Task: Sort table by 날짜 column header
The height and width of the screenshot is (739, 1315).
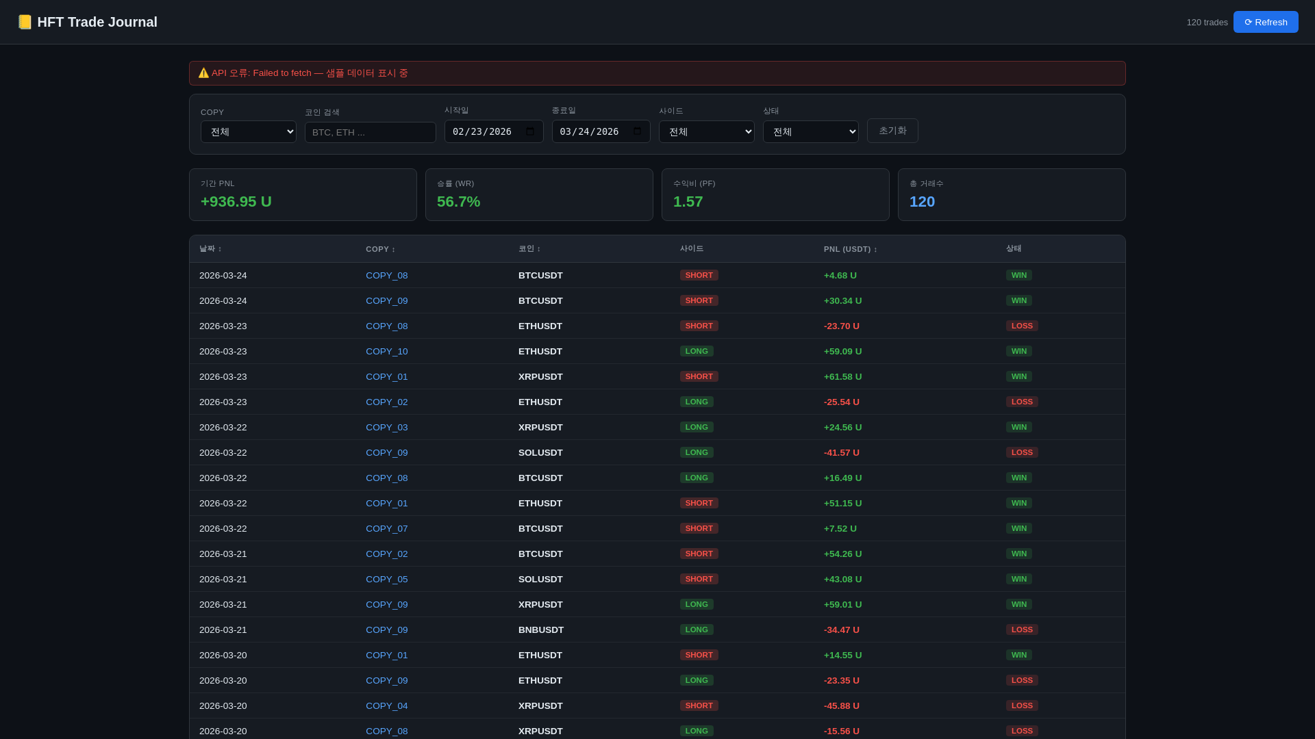Action: (x=210, y=249)
